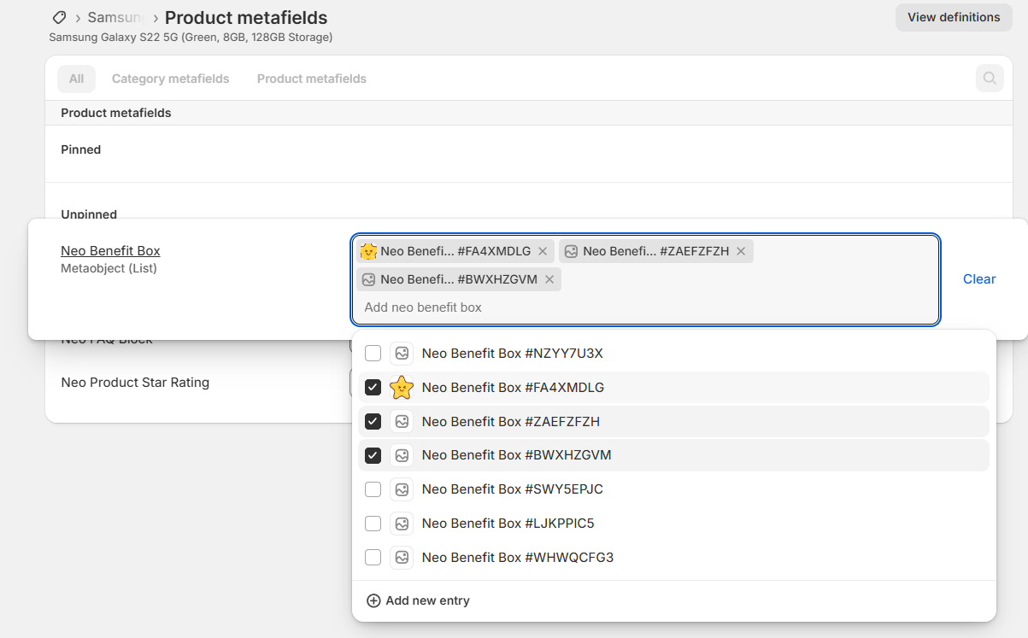Uncheck the Neo Benefit Box #ZAEFZFZH checkbox
The image size is (1028, 638).
coord(373,422)
